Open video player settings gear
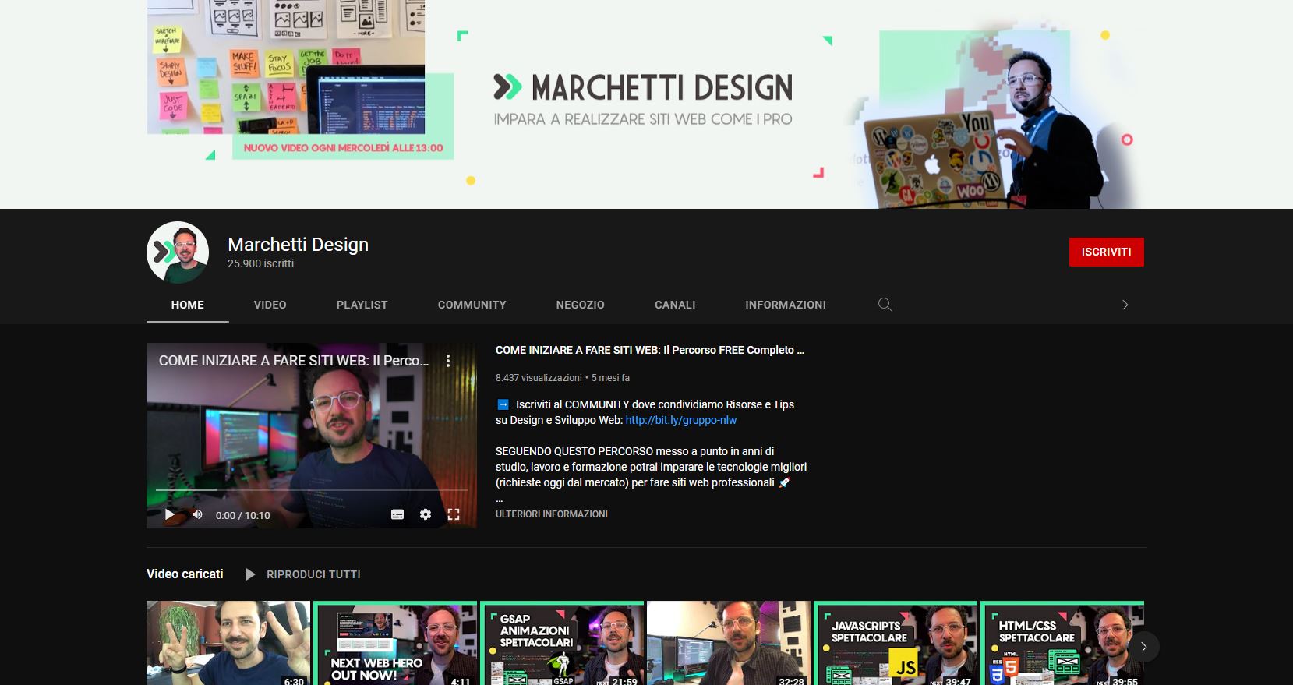 click(426, 514)
